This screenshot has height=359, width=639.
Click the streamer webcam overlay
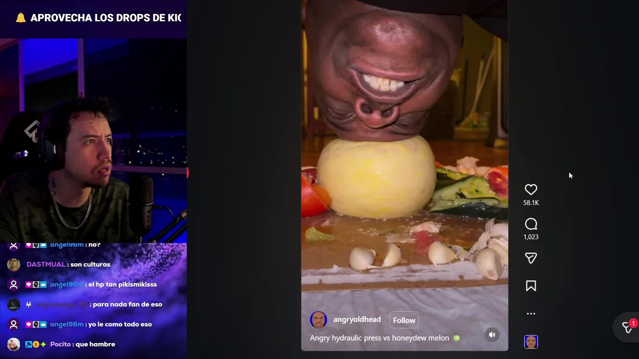[93, 141]
